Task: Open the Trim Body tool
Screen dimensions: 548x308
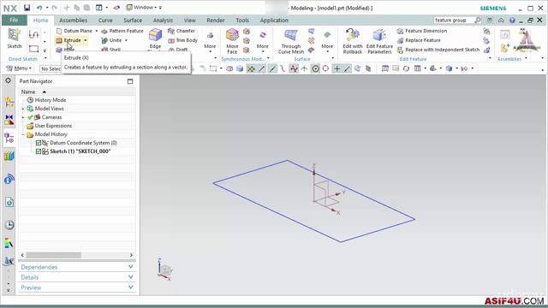Action: click(182, 40)
